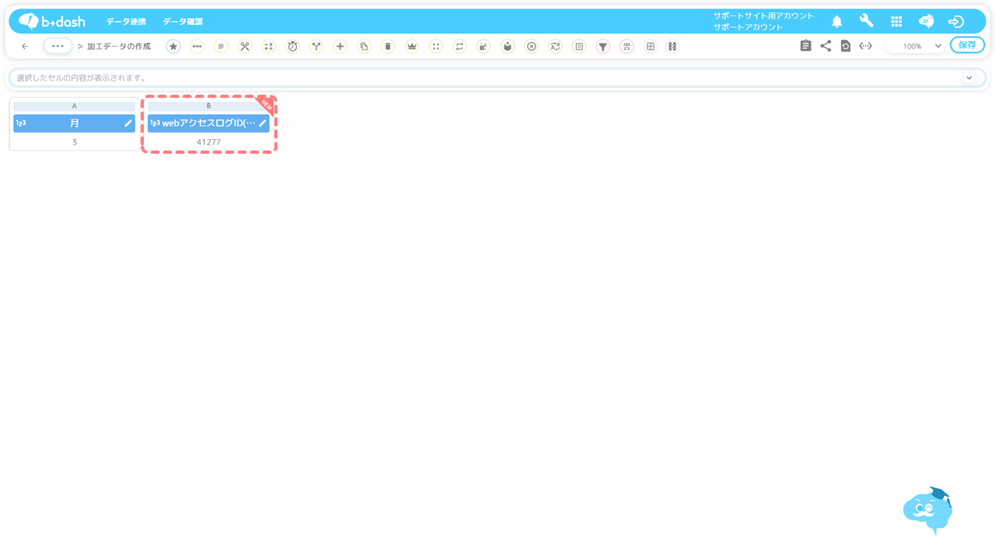Open the データ連携 menu
This screenshot has width=995, height=559.
pyautogui.click(x=126, y=22)
